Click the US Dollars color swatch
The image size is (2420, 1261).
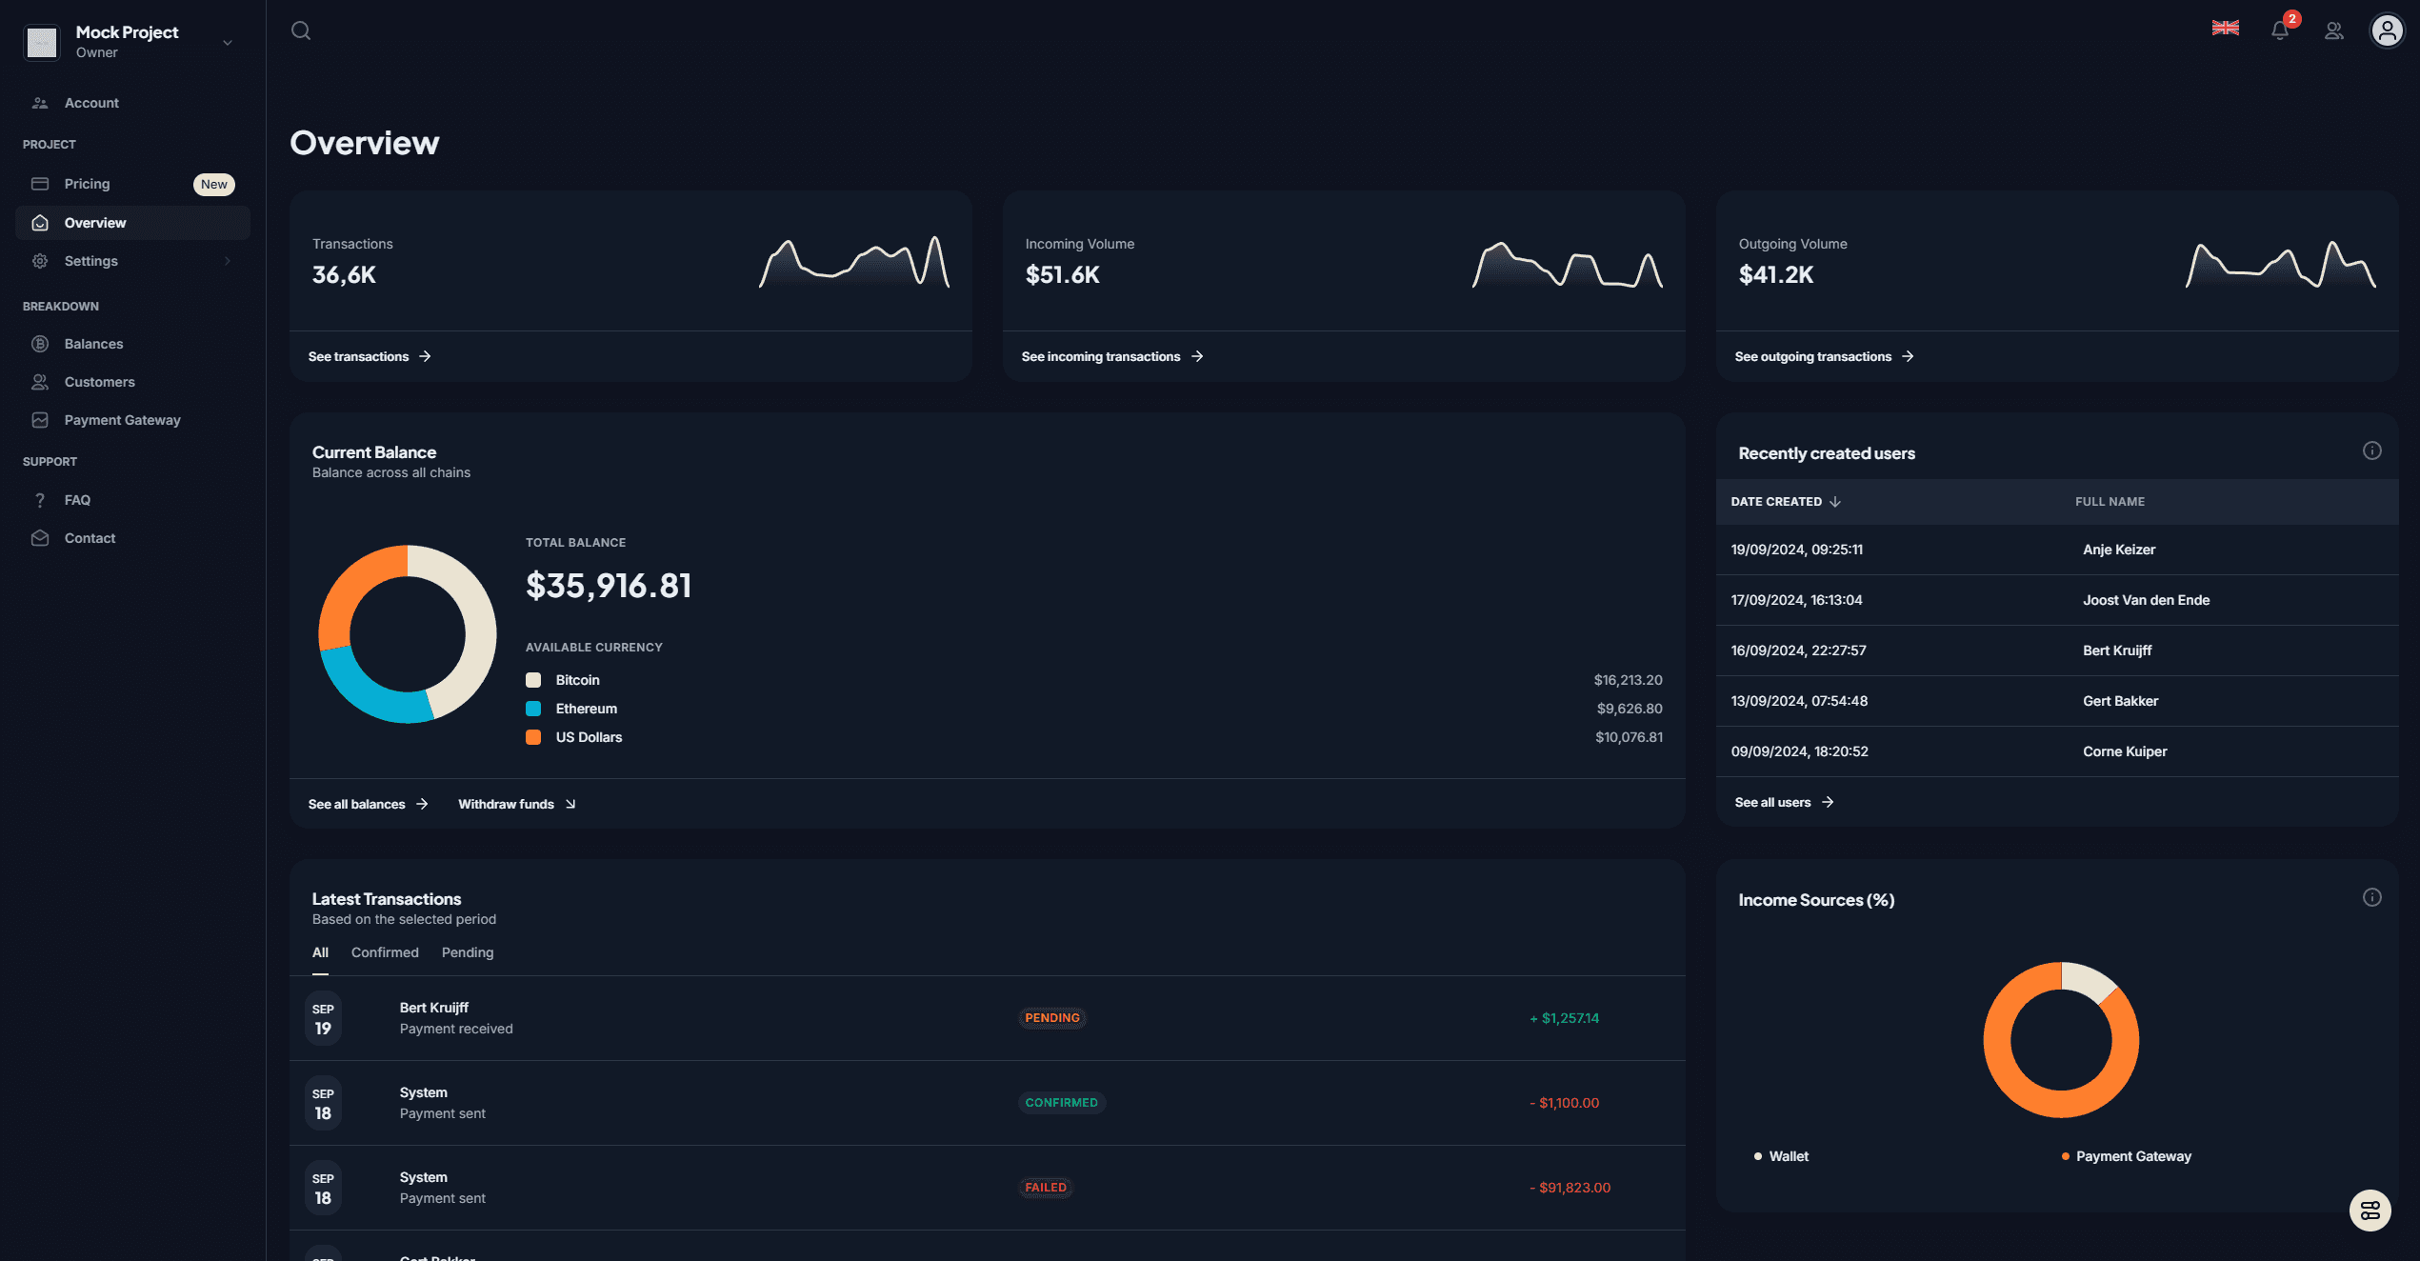[x=533, y=737]
